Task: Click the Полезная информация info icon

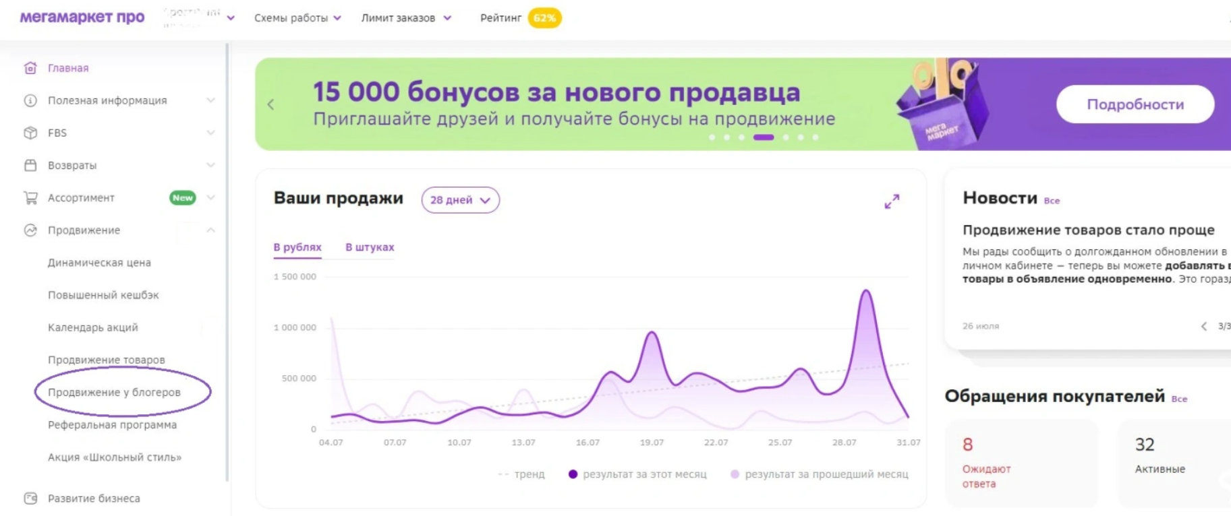Action: point(30,100)
